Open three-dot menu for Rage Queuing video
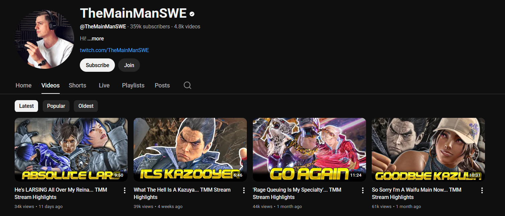 363,190
